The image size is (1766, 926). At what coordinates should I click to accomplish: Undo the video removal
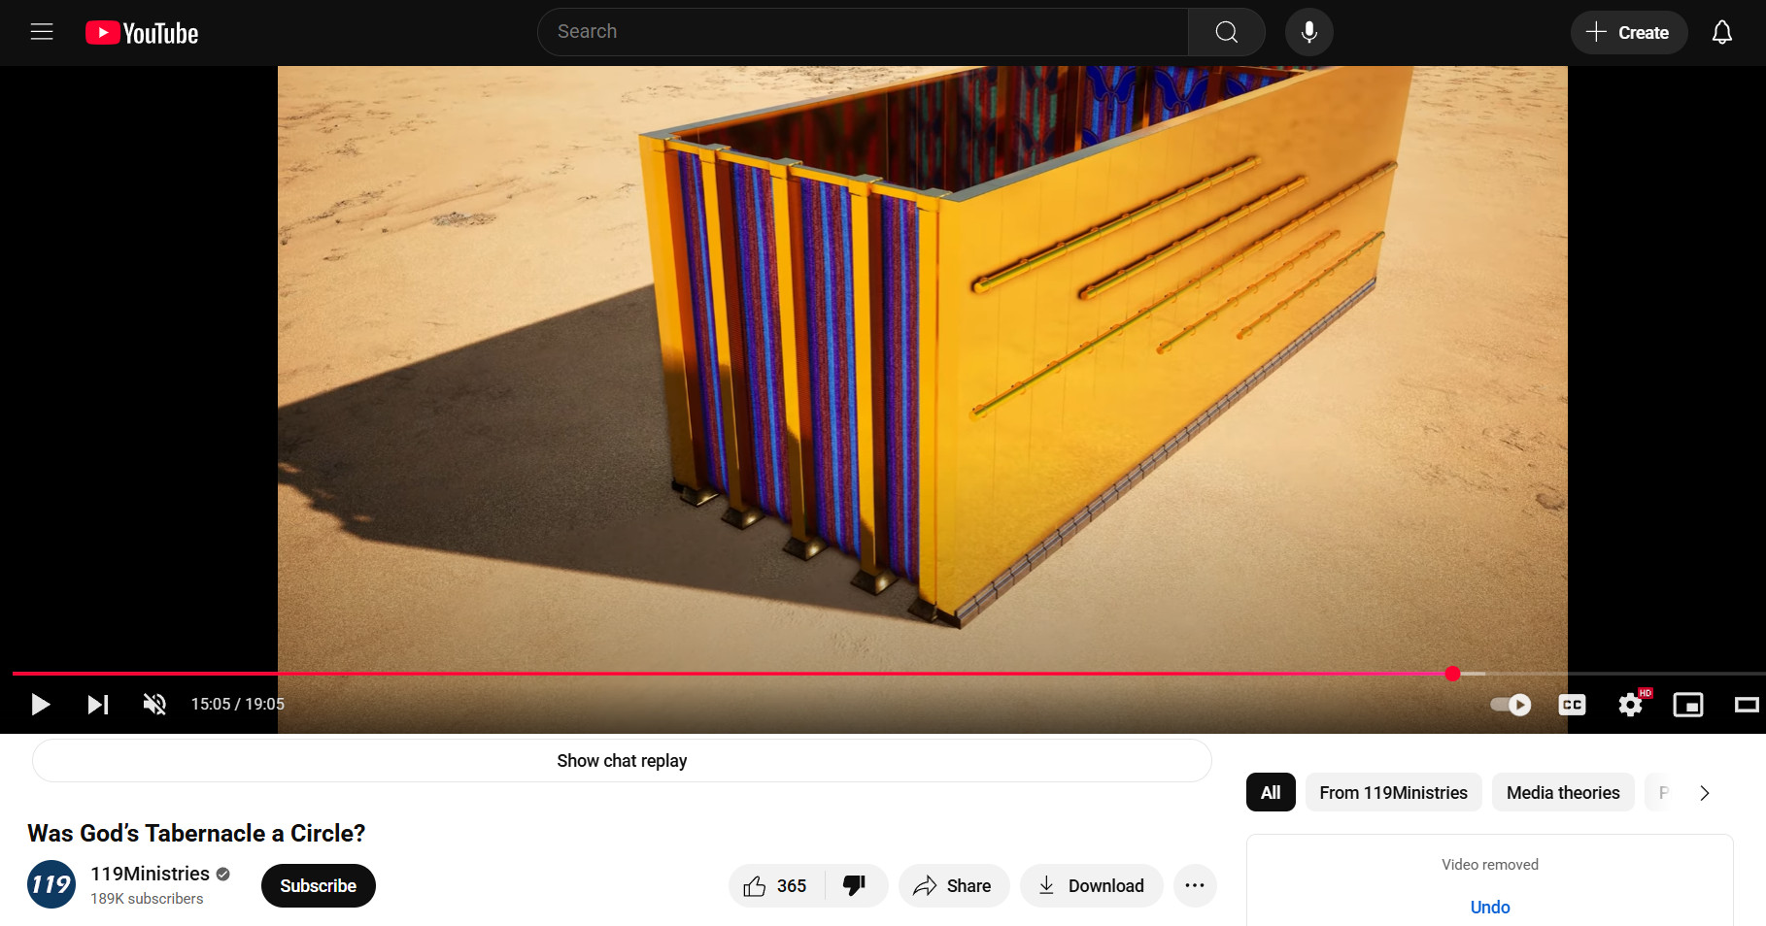[1489, 907]
